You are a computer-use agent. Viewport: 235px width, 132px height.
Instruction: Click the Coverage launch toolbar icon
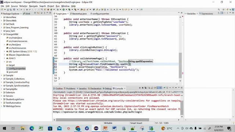[69, 10]
